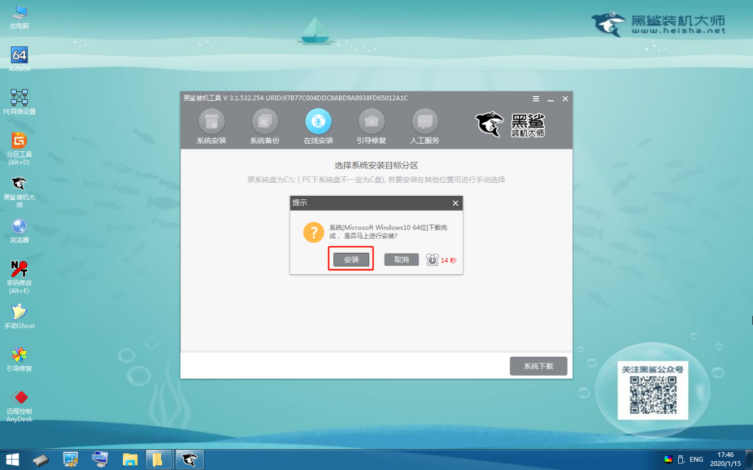
Task: Launch 手动Ghost from the desktop
Action: point(20,311)
